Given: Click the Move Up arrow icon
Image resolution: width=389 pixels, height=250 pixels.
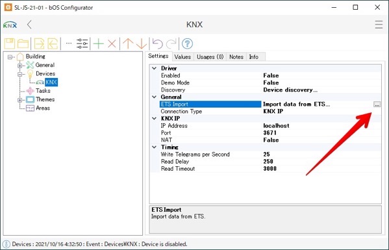Looking at the screenshot, I should (128, 44).
